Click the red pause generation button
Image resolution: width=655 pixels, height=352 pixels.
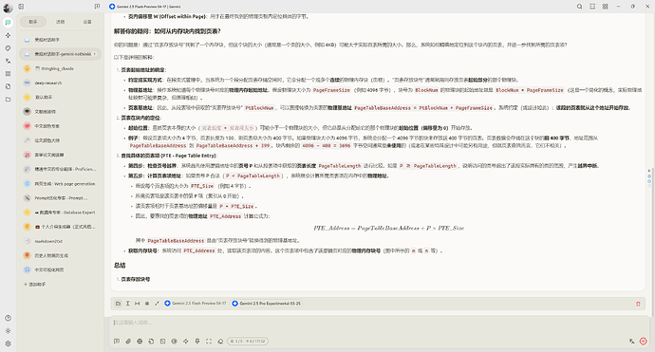click(x=644, y=342)
